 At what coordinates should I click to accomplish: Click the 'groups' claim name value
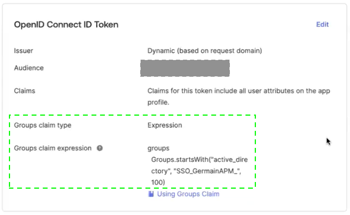pyautogui.click(x=158, y=148)
